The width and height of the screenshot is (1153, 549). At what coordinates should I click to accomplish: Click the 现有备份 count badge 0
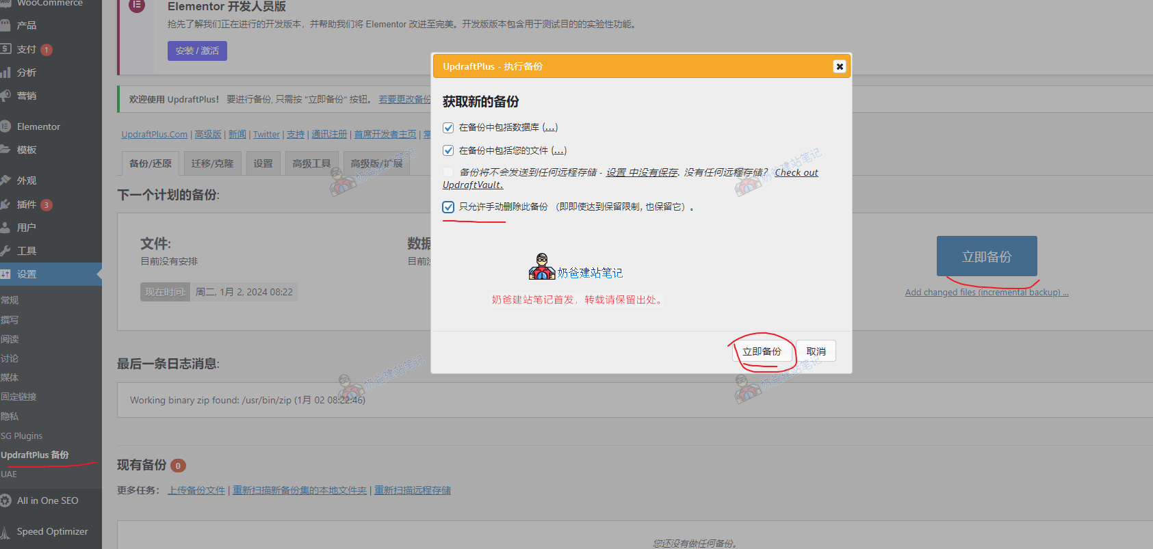[x=178, y=466]
